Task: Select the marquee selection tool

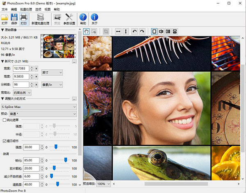Action: pyautogui.click(x=94, y=31)
